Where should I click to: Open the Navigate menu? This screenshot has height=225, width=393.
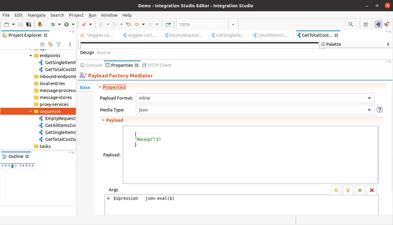(36, 15)
